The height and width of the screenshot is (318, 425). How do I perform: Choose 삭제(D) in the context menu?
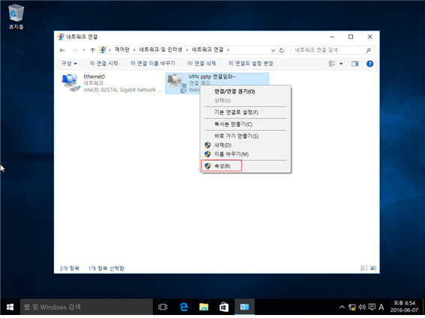(245, 145)
